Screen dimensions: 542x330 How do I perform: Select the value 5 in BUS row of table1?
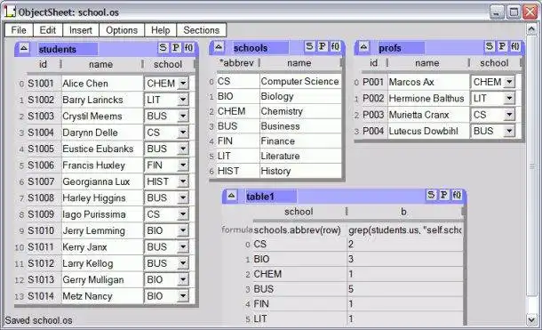pos(405,289)
